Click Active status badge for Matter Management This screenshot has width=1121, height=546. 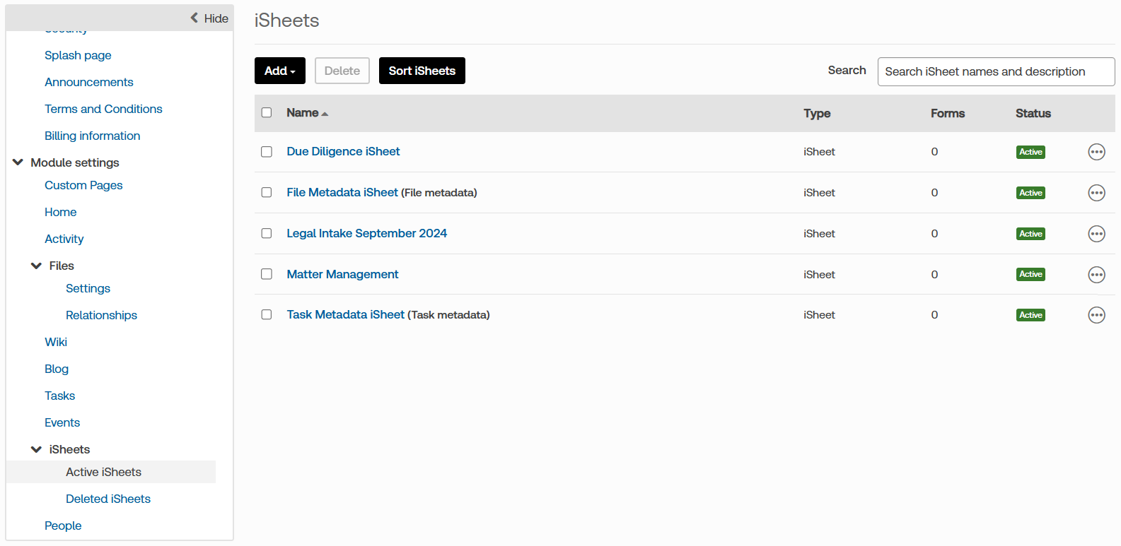(1030, 274)
